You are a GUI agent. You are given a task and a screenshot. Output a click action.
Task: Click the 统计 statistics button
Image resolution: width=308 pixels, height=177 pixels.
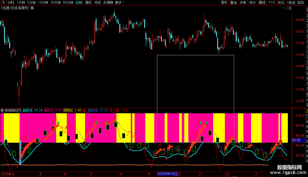point(252,2)
